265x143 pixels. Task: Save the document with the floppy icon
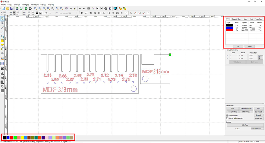pyautogui.click(x=12, y=8)
